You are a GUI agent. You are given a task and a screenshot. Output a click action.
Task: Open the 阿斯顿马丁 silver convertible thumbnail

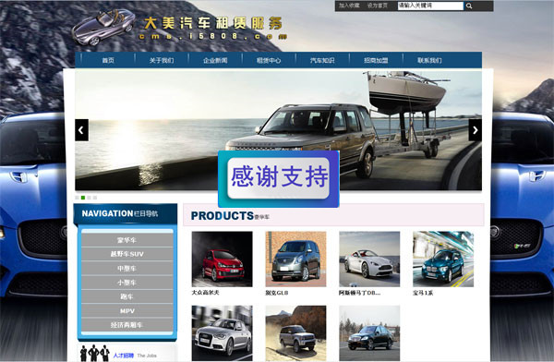pyautogui.click(x=369, y=259)
